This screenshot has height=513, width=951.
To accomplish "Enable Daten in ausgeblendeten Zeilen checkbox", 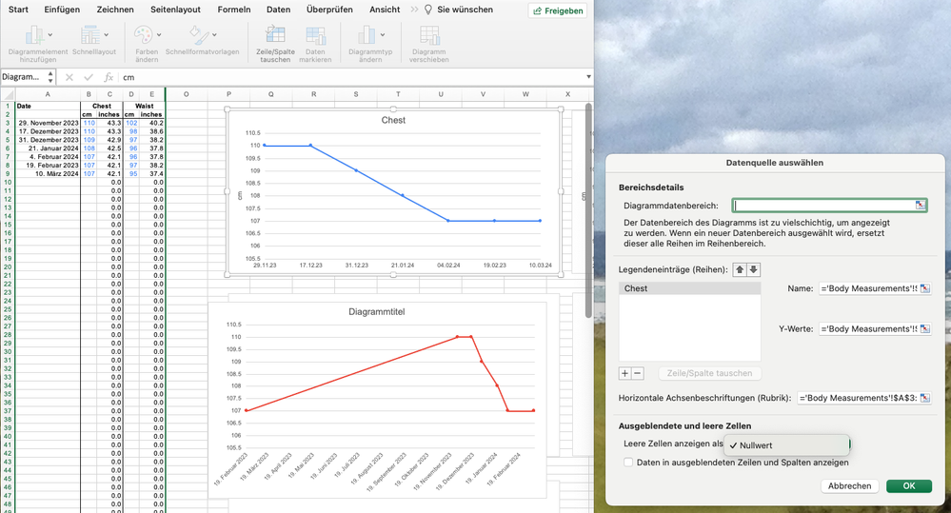I will (628, 462).
